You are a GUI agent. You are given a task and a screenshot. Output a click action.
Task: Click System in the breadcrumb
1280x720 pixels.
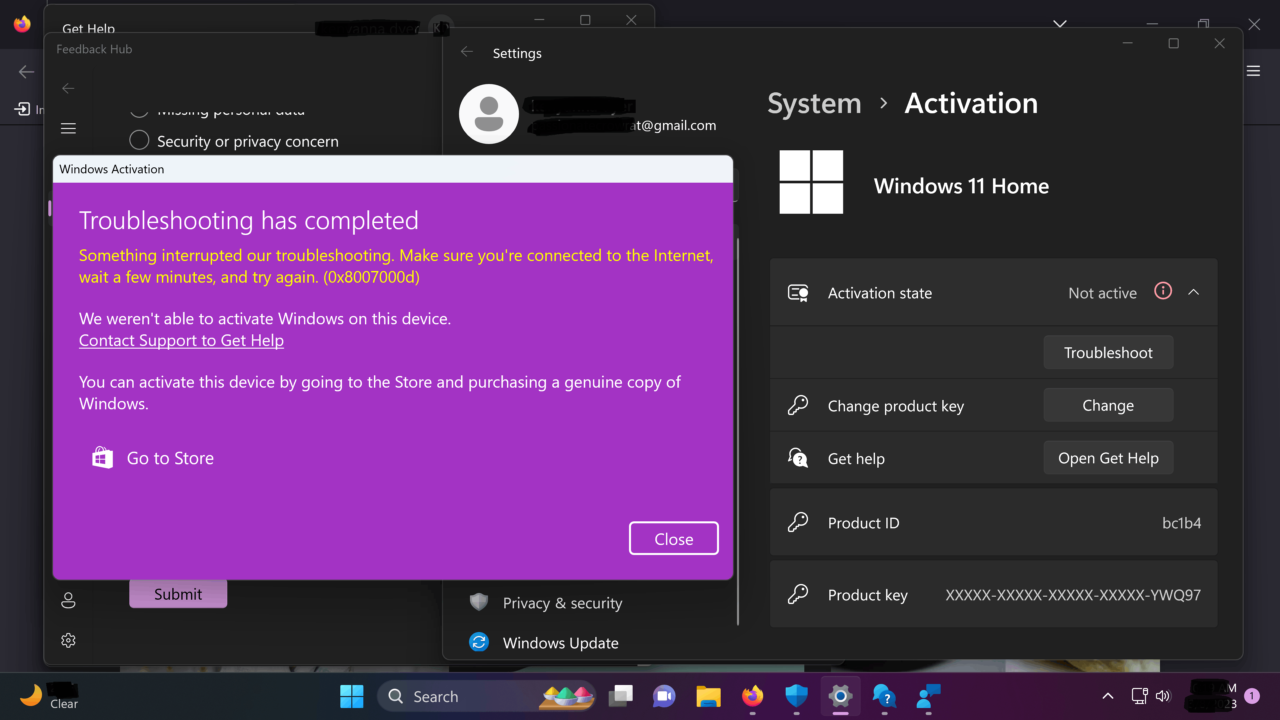pyautogui.click(x=814, y=103)
